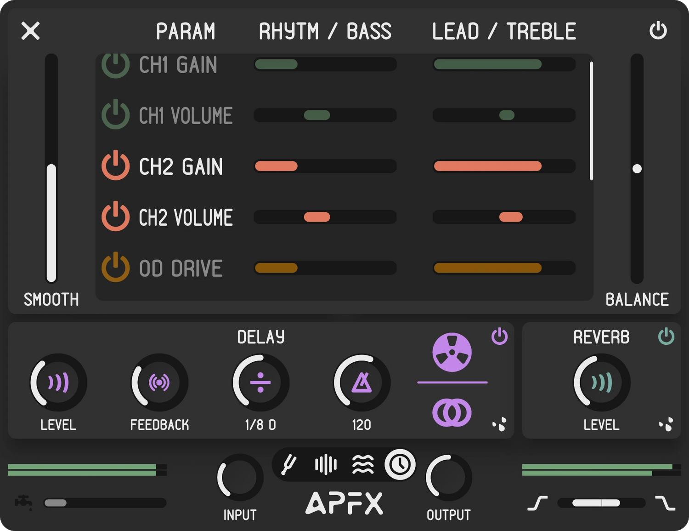Click the BALANCE slider handle
The image size is (689, 531).
pyautogui.click(x=637, y=169)
